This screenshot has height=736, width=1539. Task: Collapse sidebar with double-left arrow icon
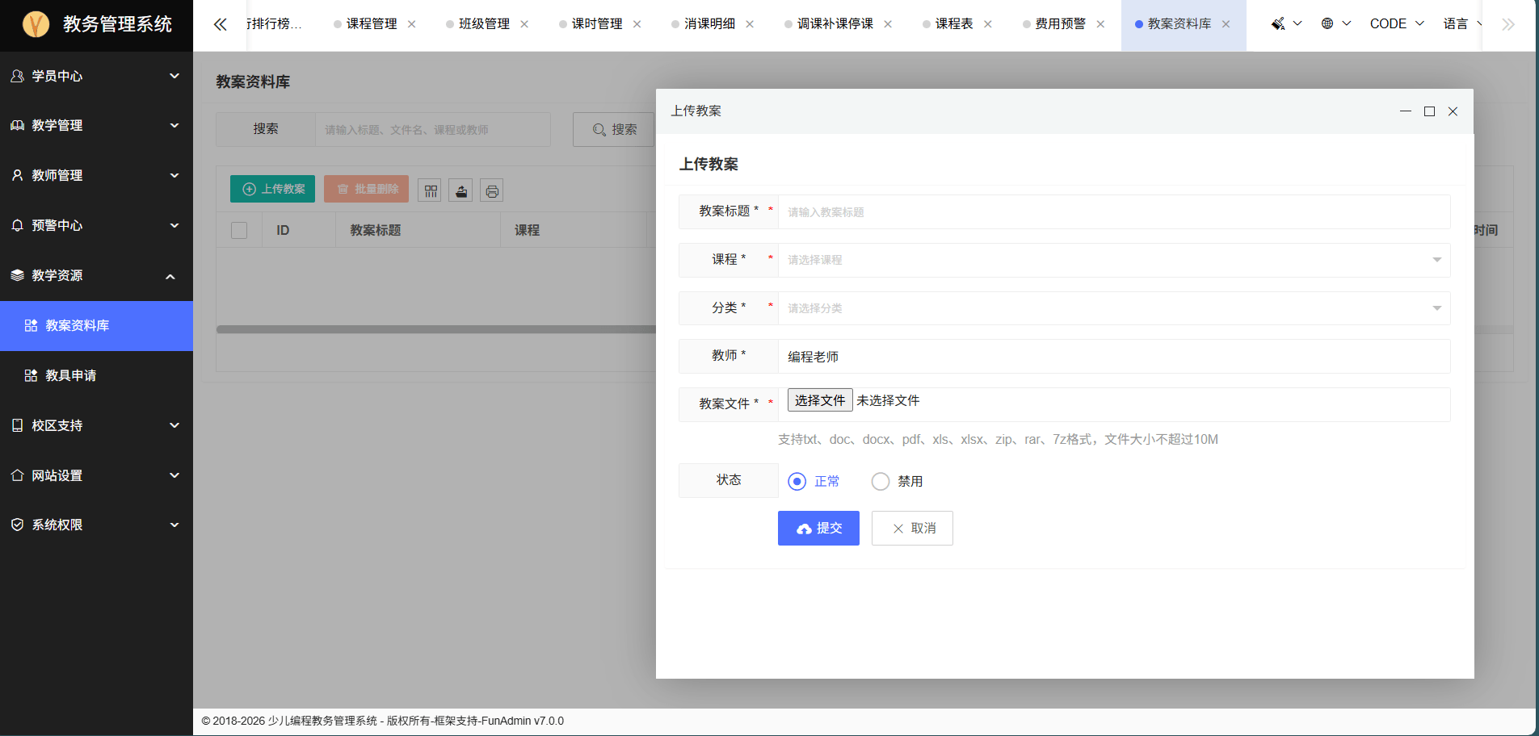click(220, 24)
